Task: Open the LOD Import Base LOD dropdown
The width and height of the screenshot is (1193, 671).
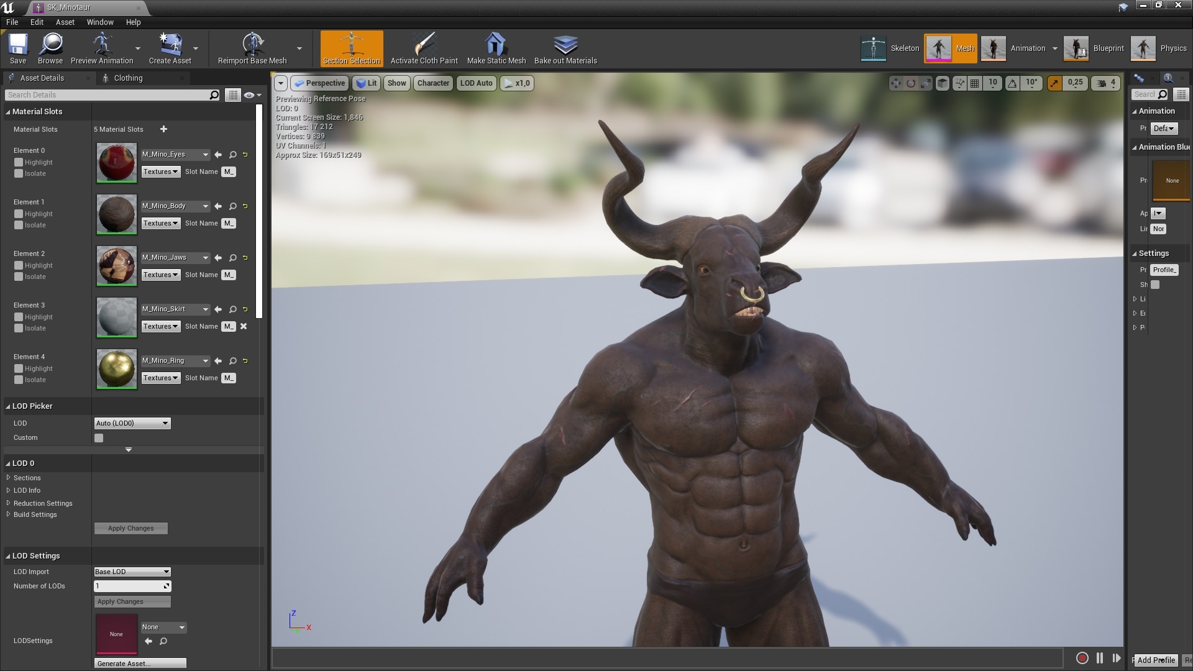Action: click(x=132, y=572)
